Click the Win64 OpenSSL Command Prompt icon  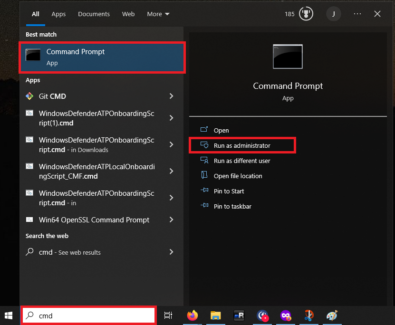[x=29, y=220]
